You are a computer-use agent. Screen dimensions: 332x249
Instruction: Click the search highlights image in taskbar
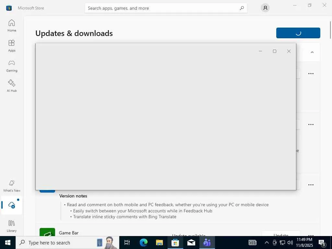(107, 243)
